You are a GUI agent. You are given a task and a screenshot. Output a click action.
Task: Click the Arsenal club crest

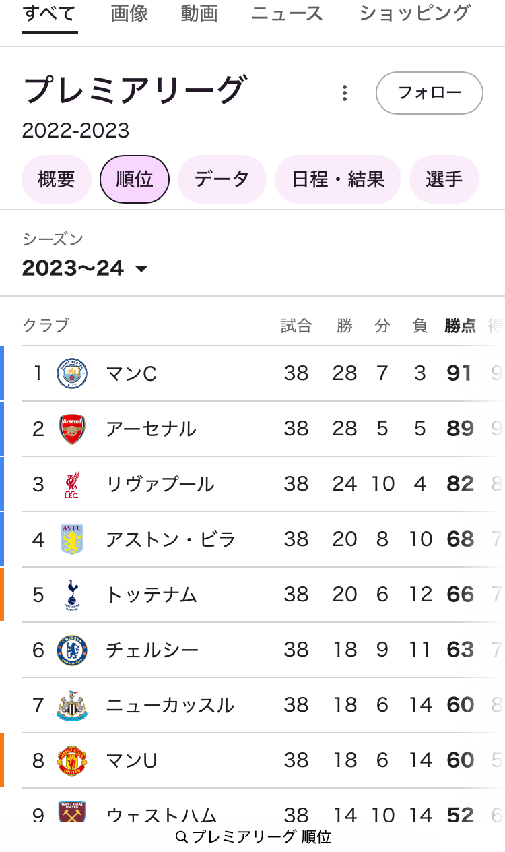72,429
